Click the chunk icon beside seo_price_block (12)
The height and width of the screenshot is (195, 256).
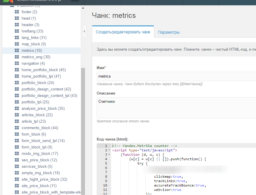pos(17,160)
